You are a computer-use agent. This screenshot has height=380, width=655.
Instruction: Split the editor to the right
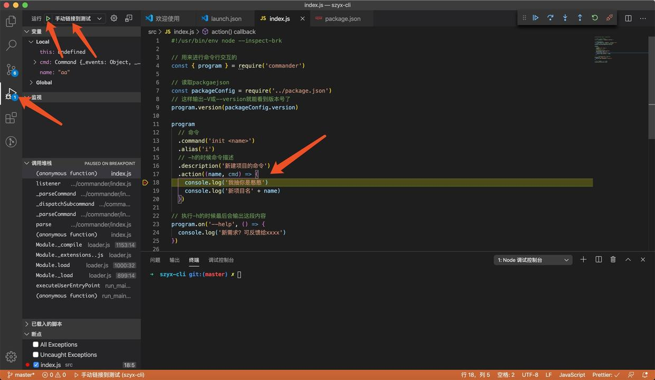628,18
